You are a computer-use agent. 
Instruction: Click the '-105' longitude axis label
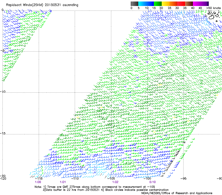(111, 178)
